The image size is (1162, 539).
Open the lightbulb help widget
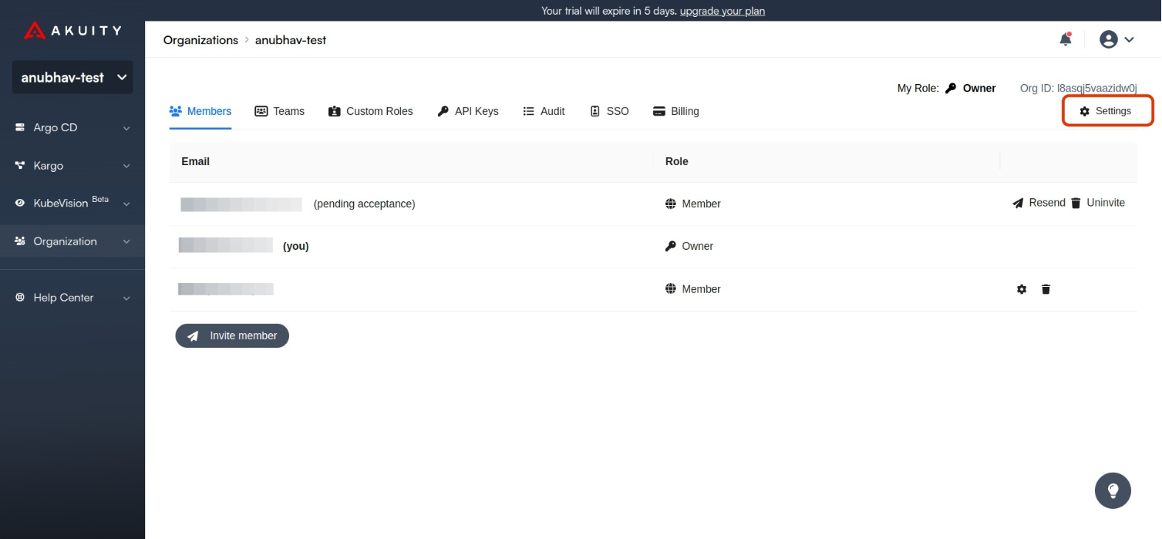(1113, 490)
